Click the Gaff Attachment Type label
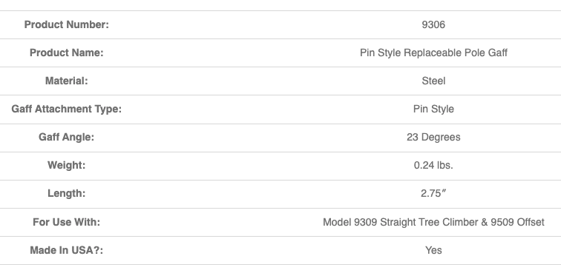The image size is (561, 273). coord(67,109)
